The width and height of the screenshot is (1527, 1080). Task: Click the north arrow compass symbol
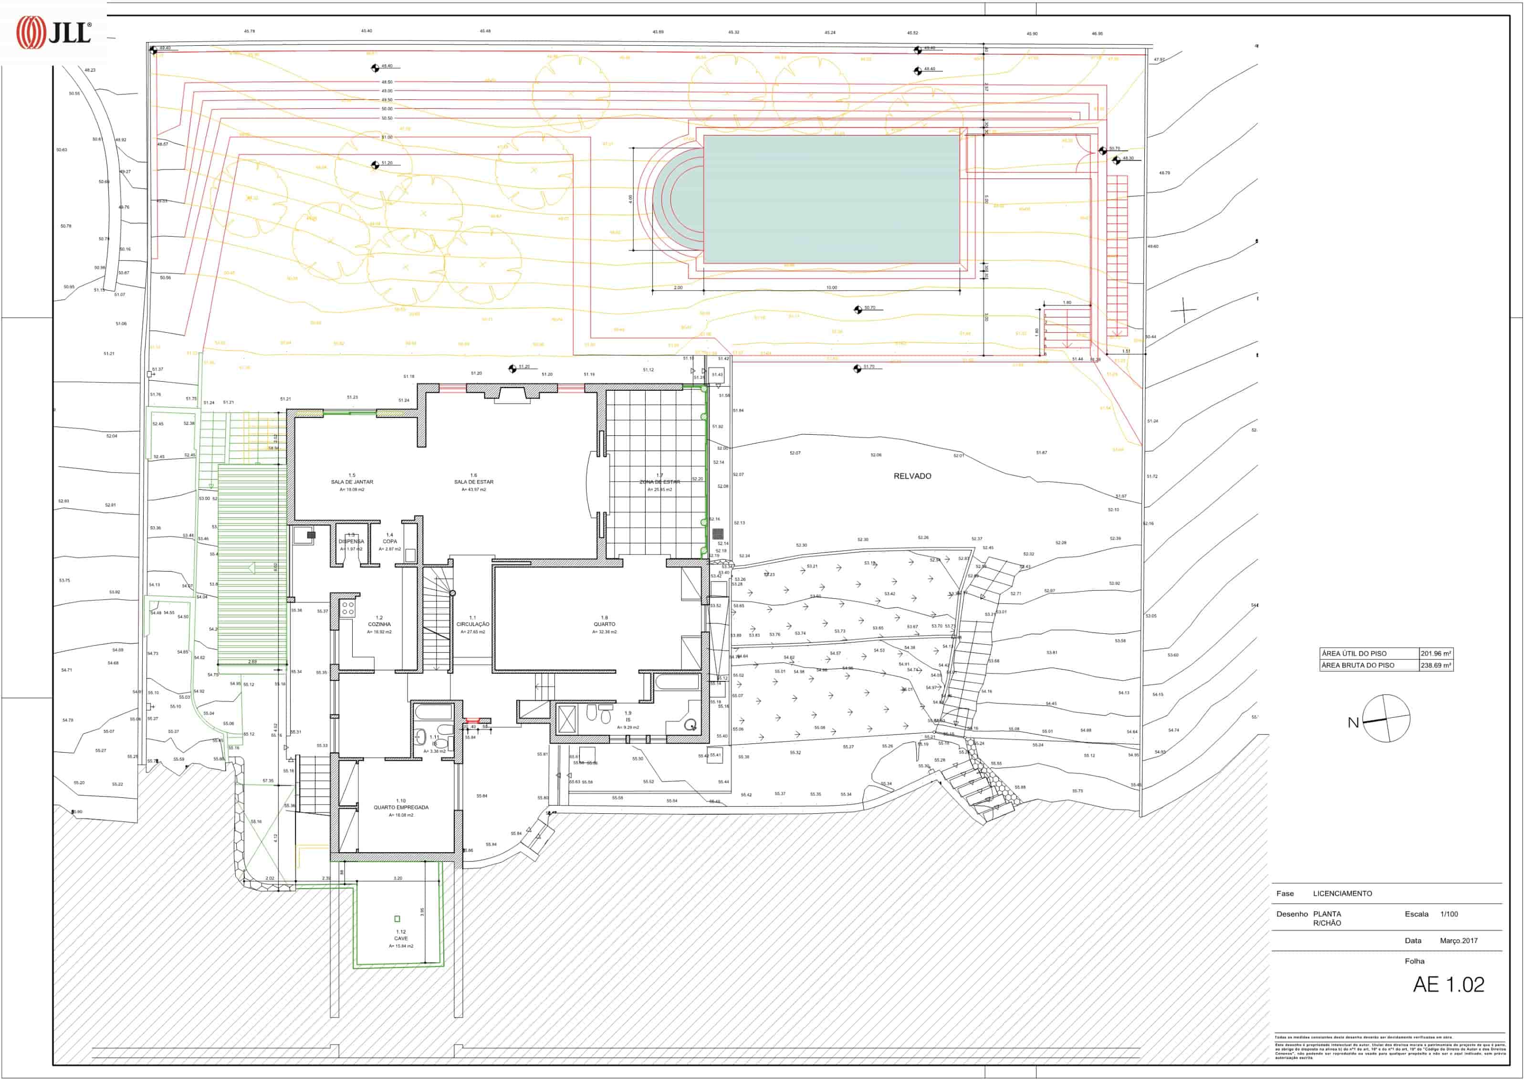1386,718
